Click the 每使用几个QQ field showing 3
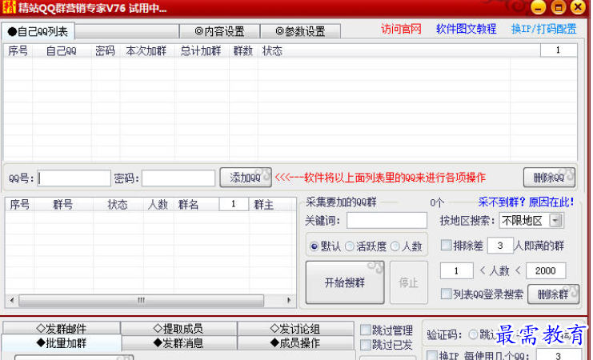Screen dimensions: 593x360 click(559, 354)
